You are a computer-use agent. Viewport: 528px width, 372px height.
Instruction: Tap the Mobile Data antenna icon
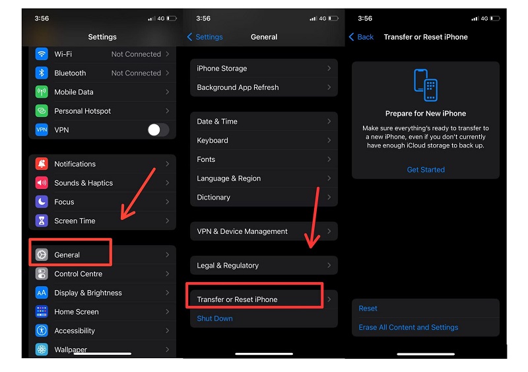42,92
